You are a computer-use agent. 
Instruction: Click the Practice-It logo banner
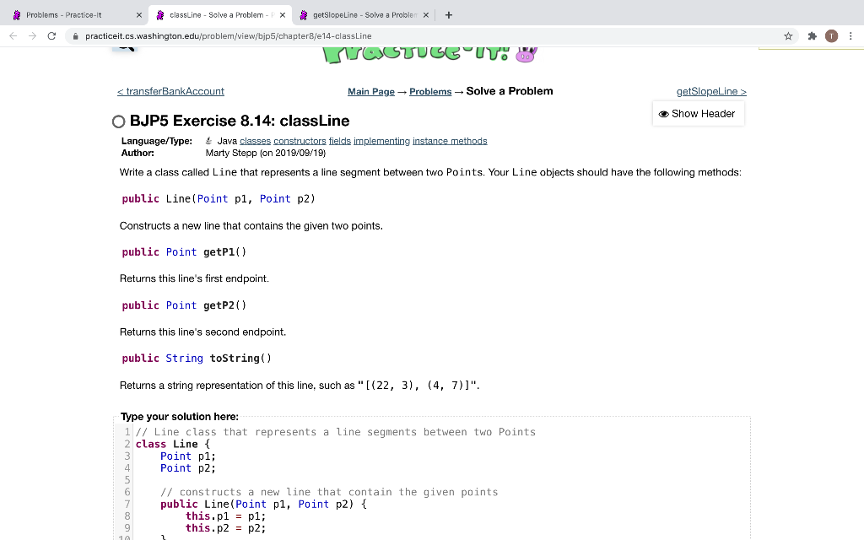point(429,55)
